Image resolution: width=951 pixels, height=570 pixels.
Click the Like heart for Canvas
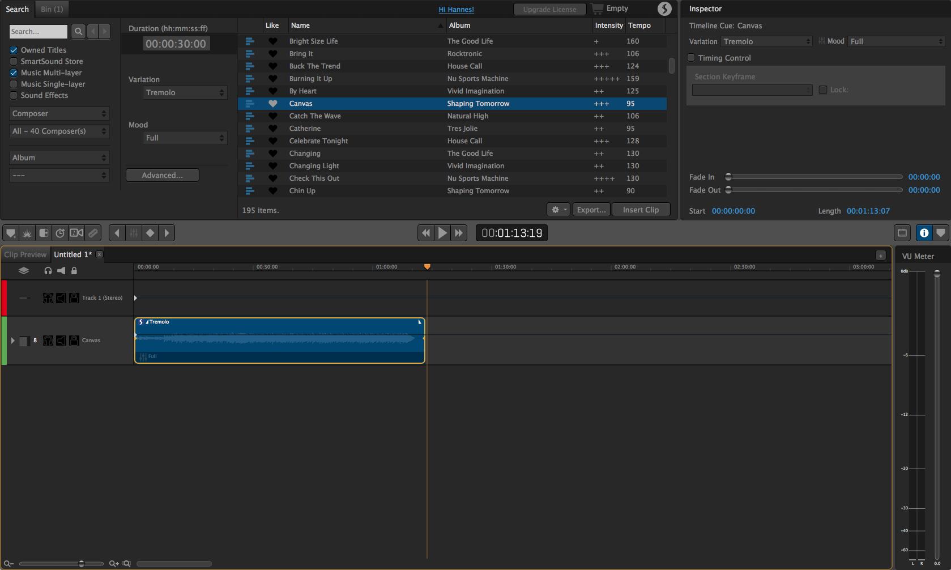[x=272, y=104]
